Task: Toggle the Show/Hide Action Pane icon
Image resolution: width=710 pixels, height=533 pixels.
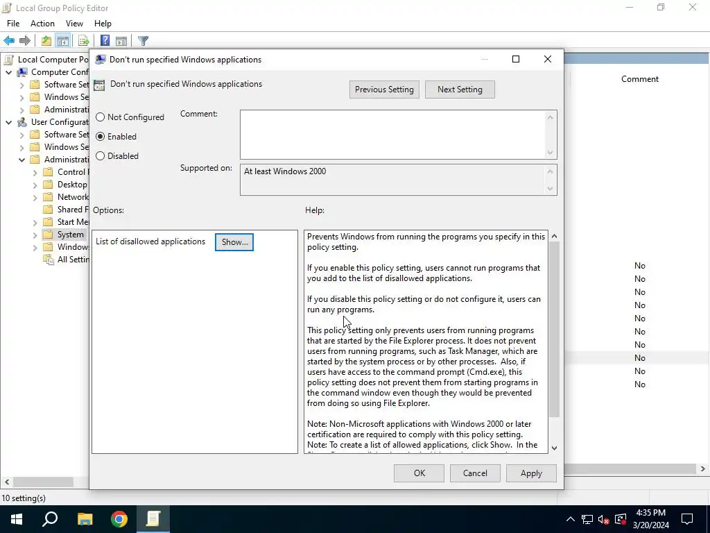Action: pos(121,41)
